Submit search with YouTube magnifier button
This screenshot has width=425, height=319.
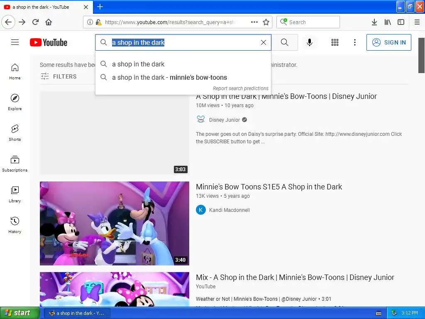pos(285,42)
